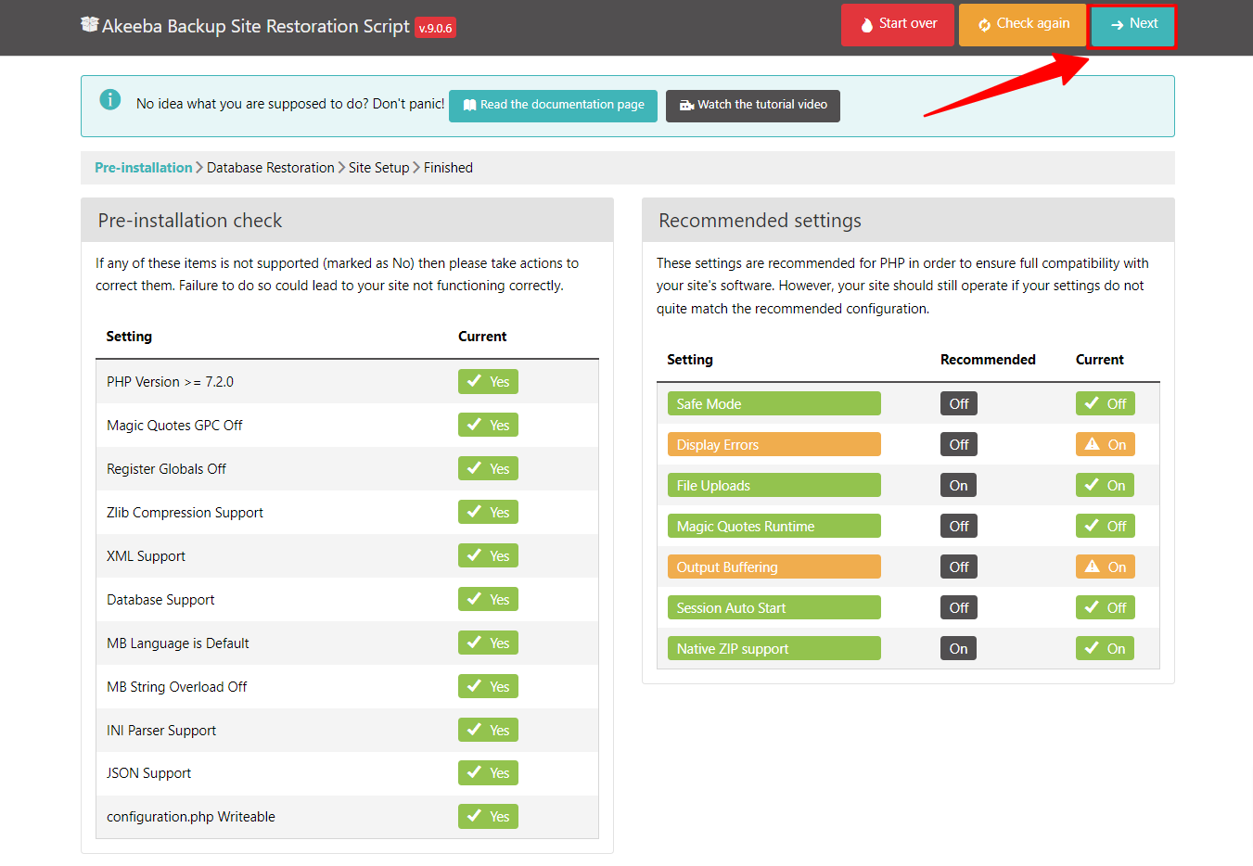Screen dimensions: 1253x866
Task: Click the Start over button
Action: pyautogui.click(x=897, y=24)
